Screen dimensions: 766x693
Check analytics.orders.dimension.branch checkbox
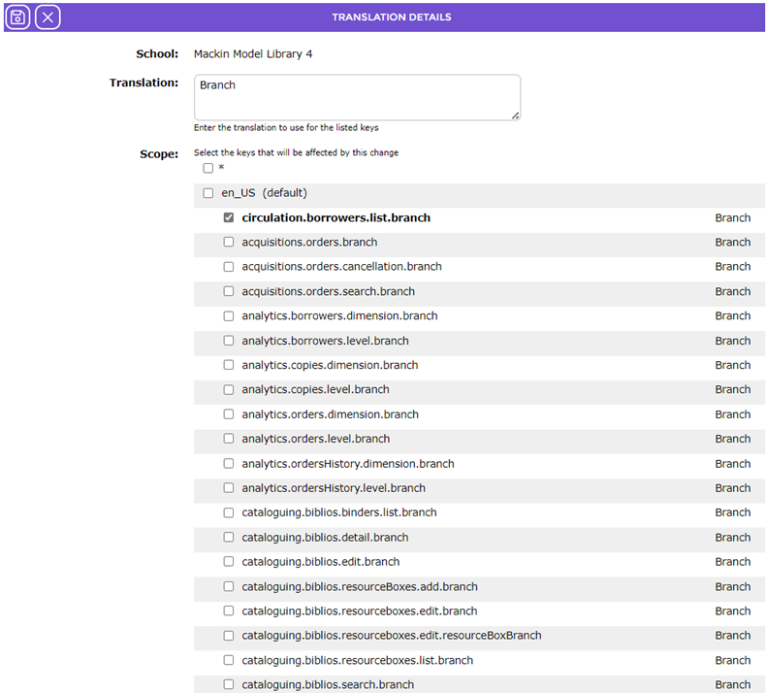pyautogui.click(x=229, y=414)
